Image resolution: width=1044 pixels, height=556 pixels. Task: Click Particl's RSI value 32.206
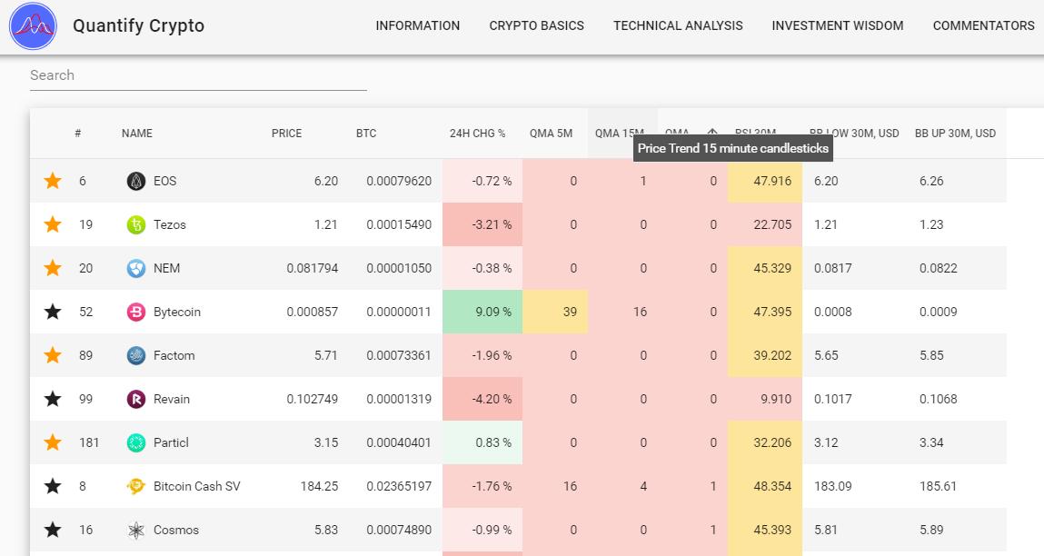(765, 442)
